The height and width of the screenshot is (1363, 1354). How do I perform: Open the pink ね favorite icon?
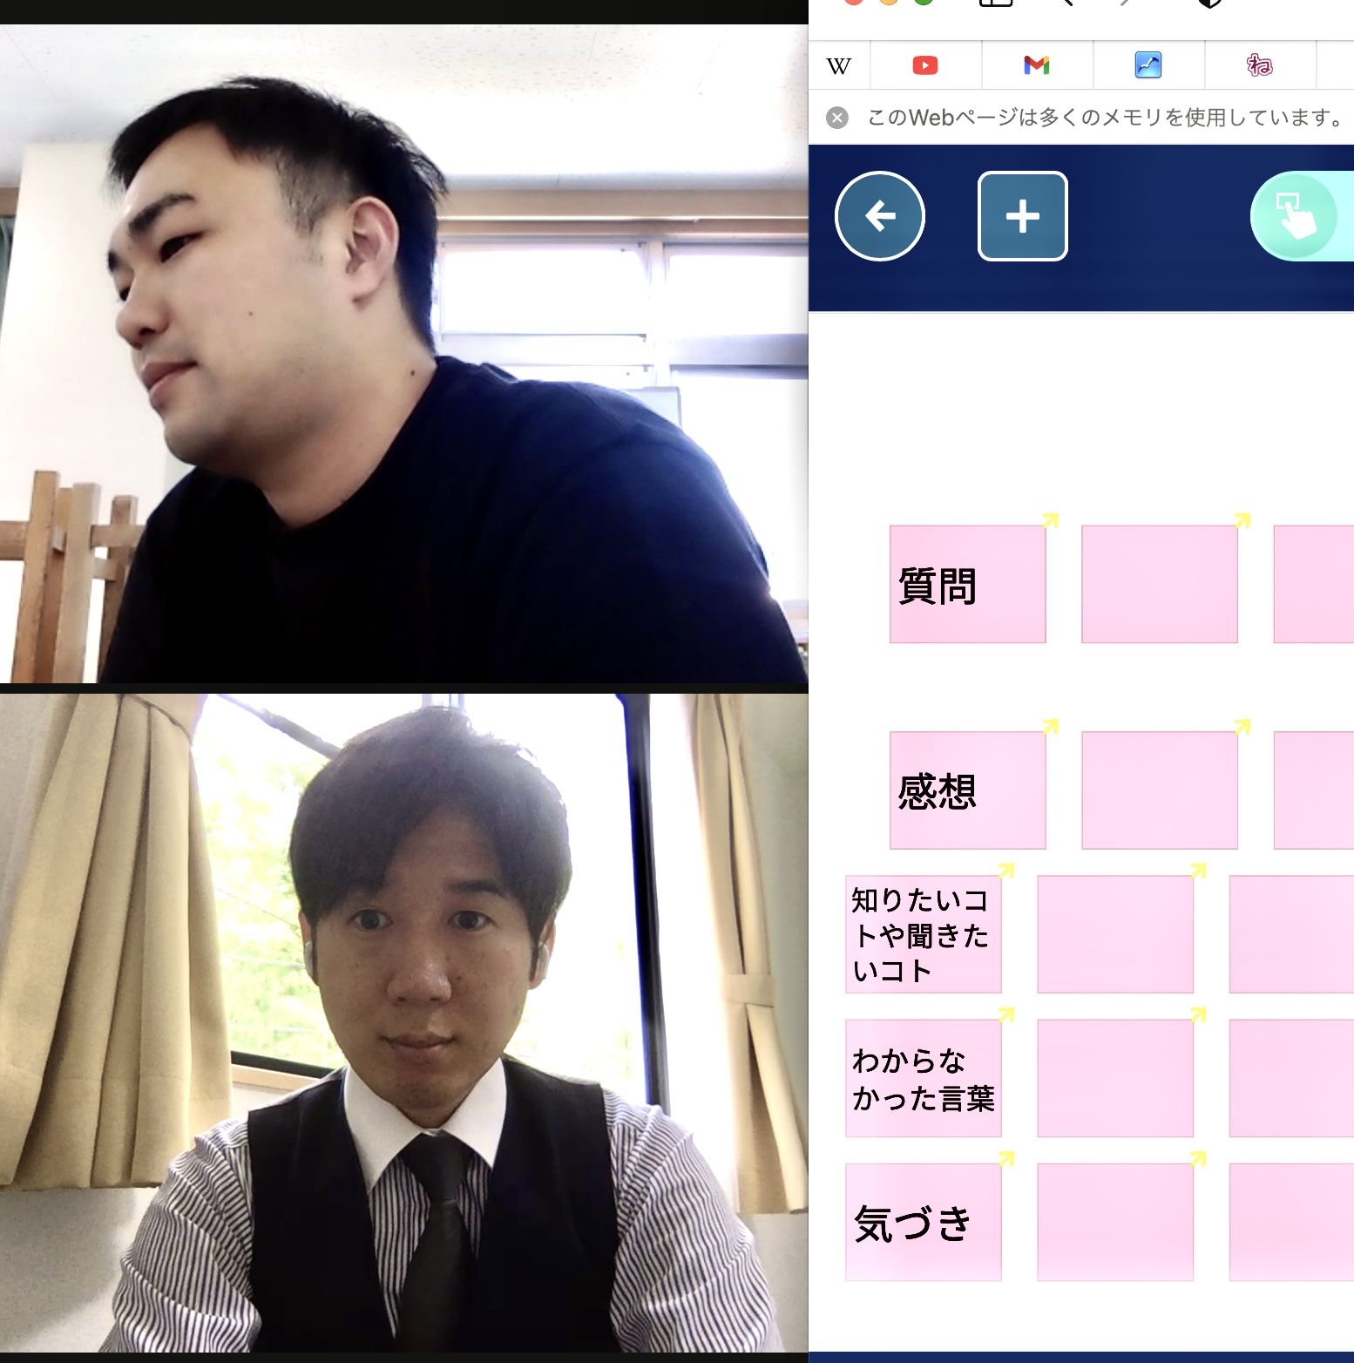coord(1260,65)
